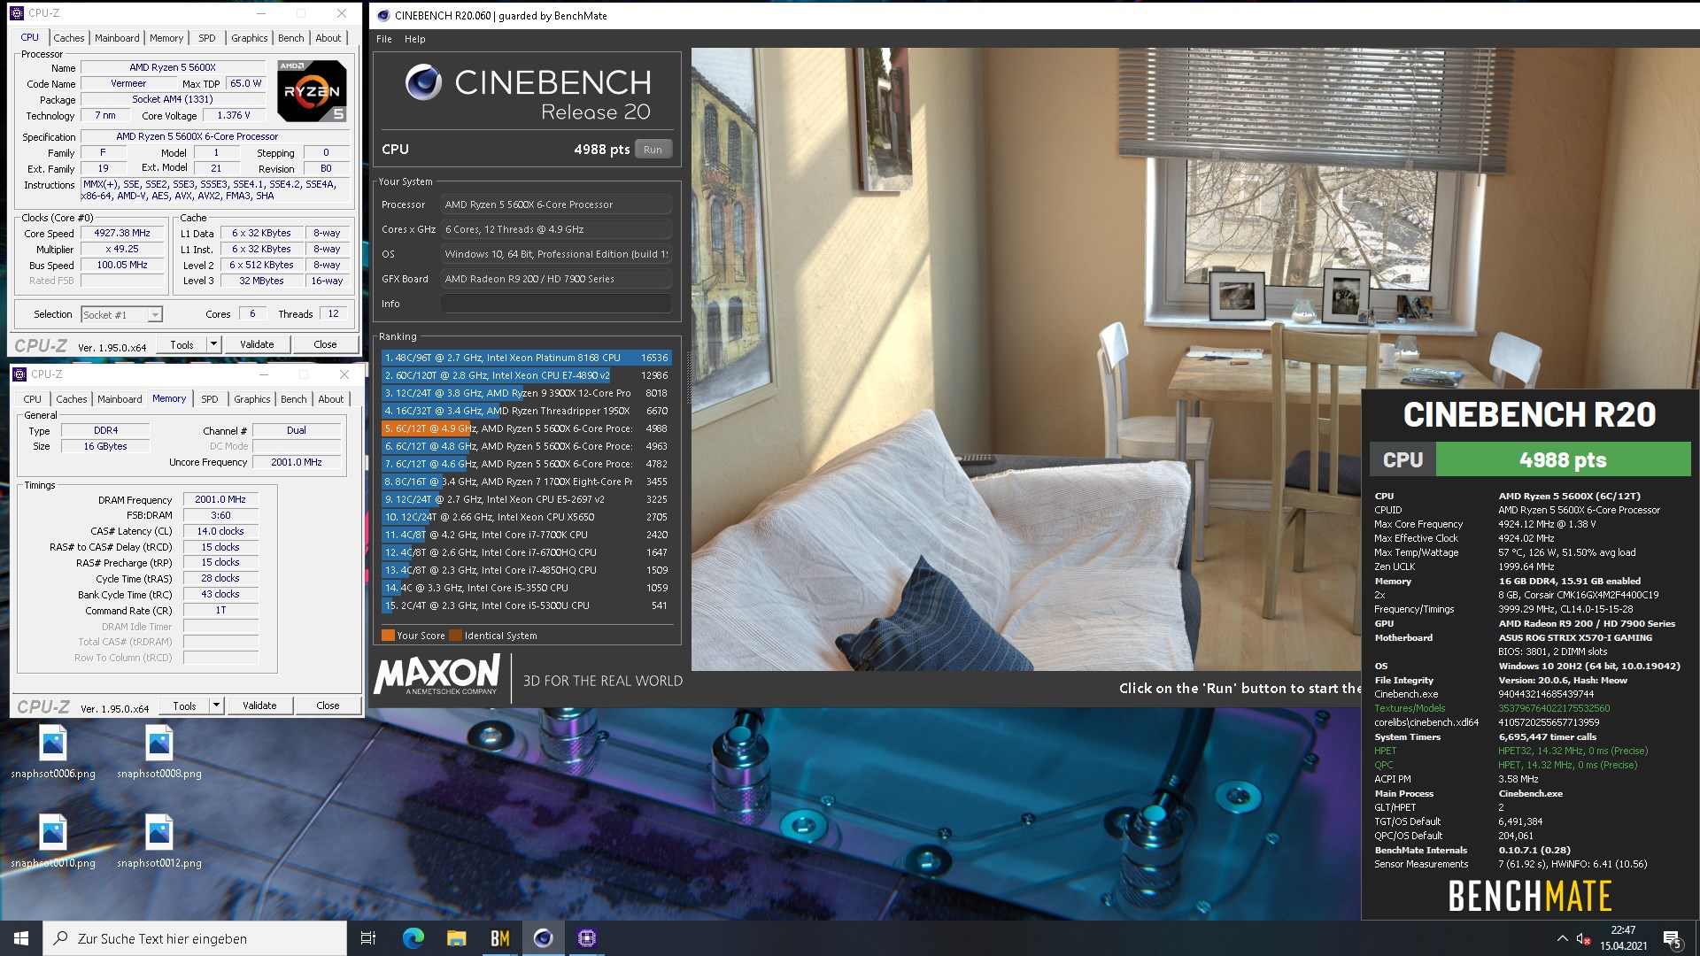Viewport: 1700px width, 956px height.
Task: Switch to CPU tab in lower CPU-Z window
Action: click(x=33, y=399)
